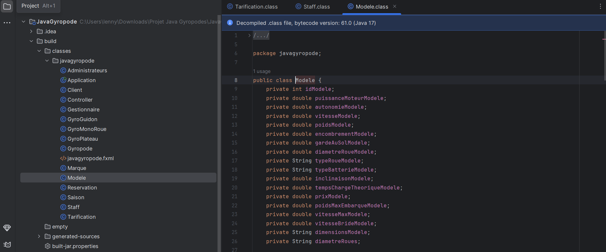
Task: Expand the generated-sources folder
Action: click(39, 237)
